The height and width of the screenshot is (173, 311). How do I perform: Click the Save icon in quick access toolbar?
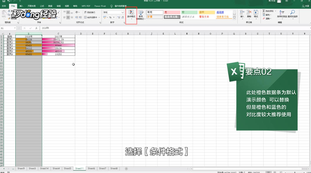[x=4, y=1]
